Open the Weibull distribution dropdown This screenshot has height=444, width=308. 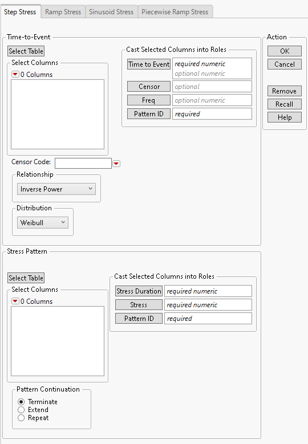43,222
